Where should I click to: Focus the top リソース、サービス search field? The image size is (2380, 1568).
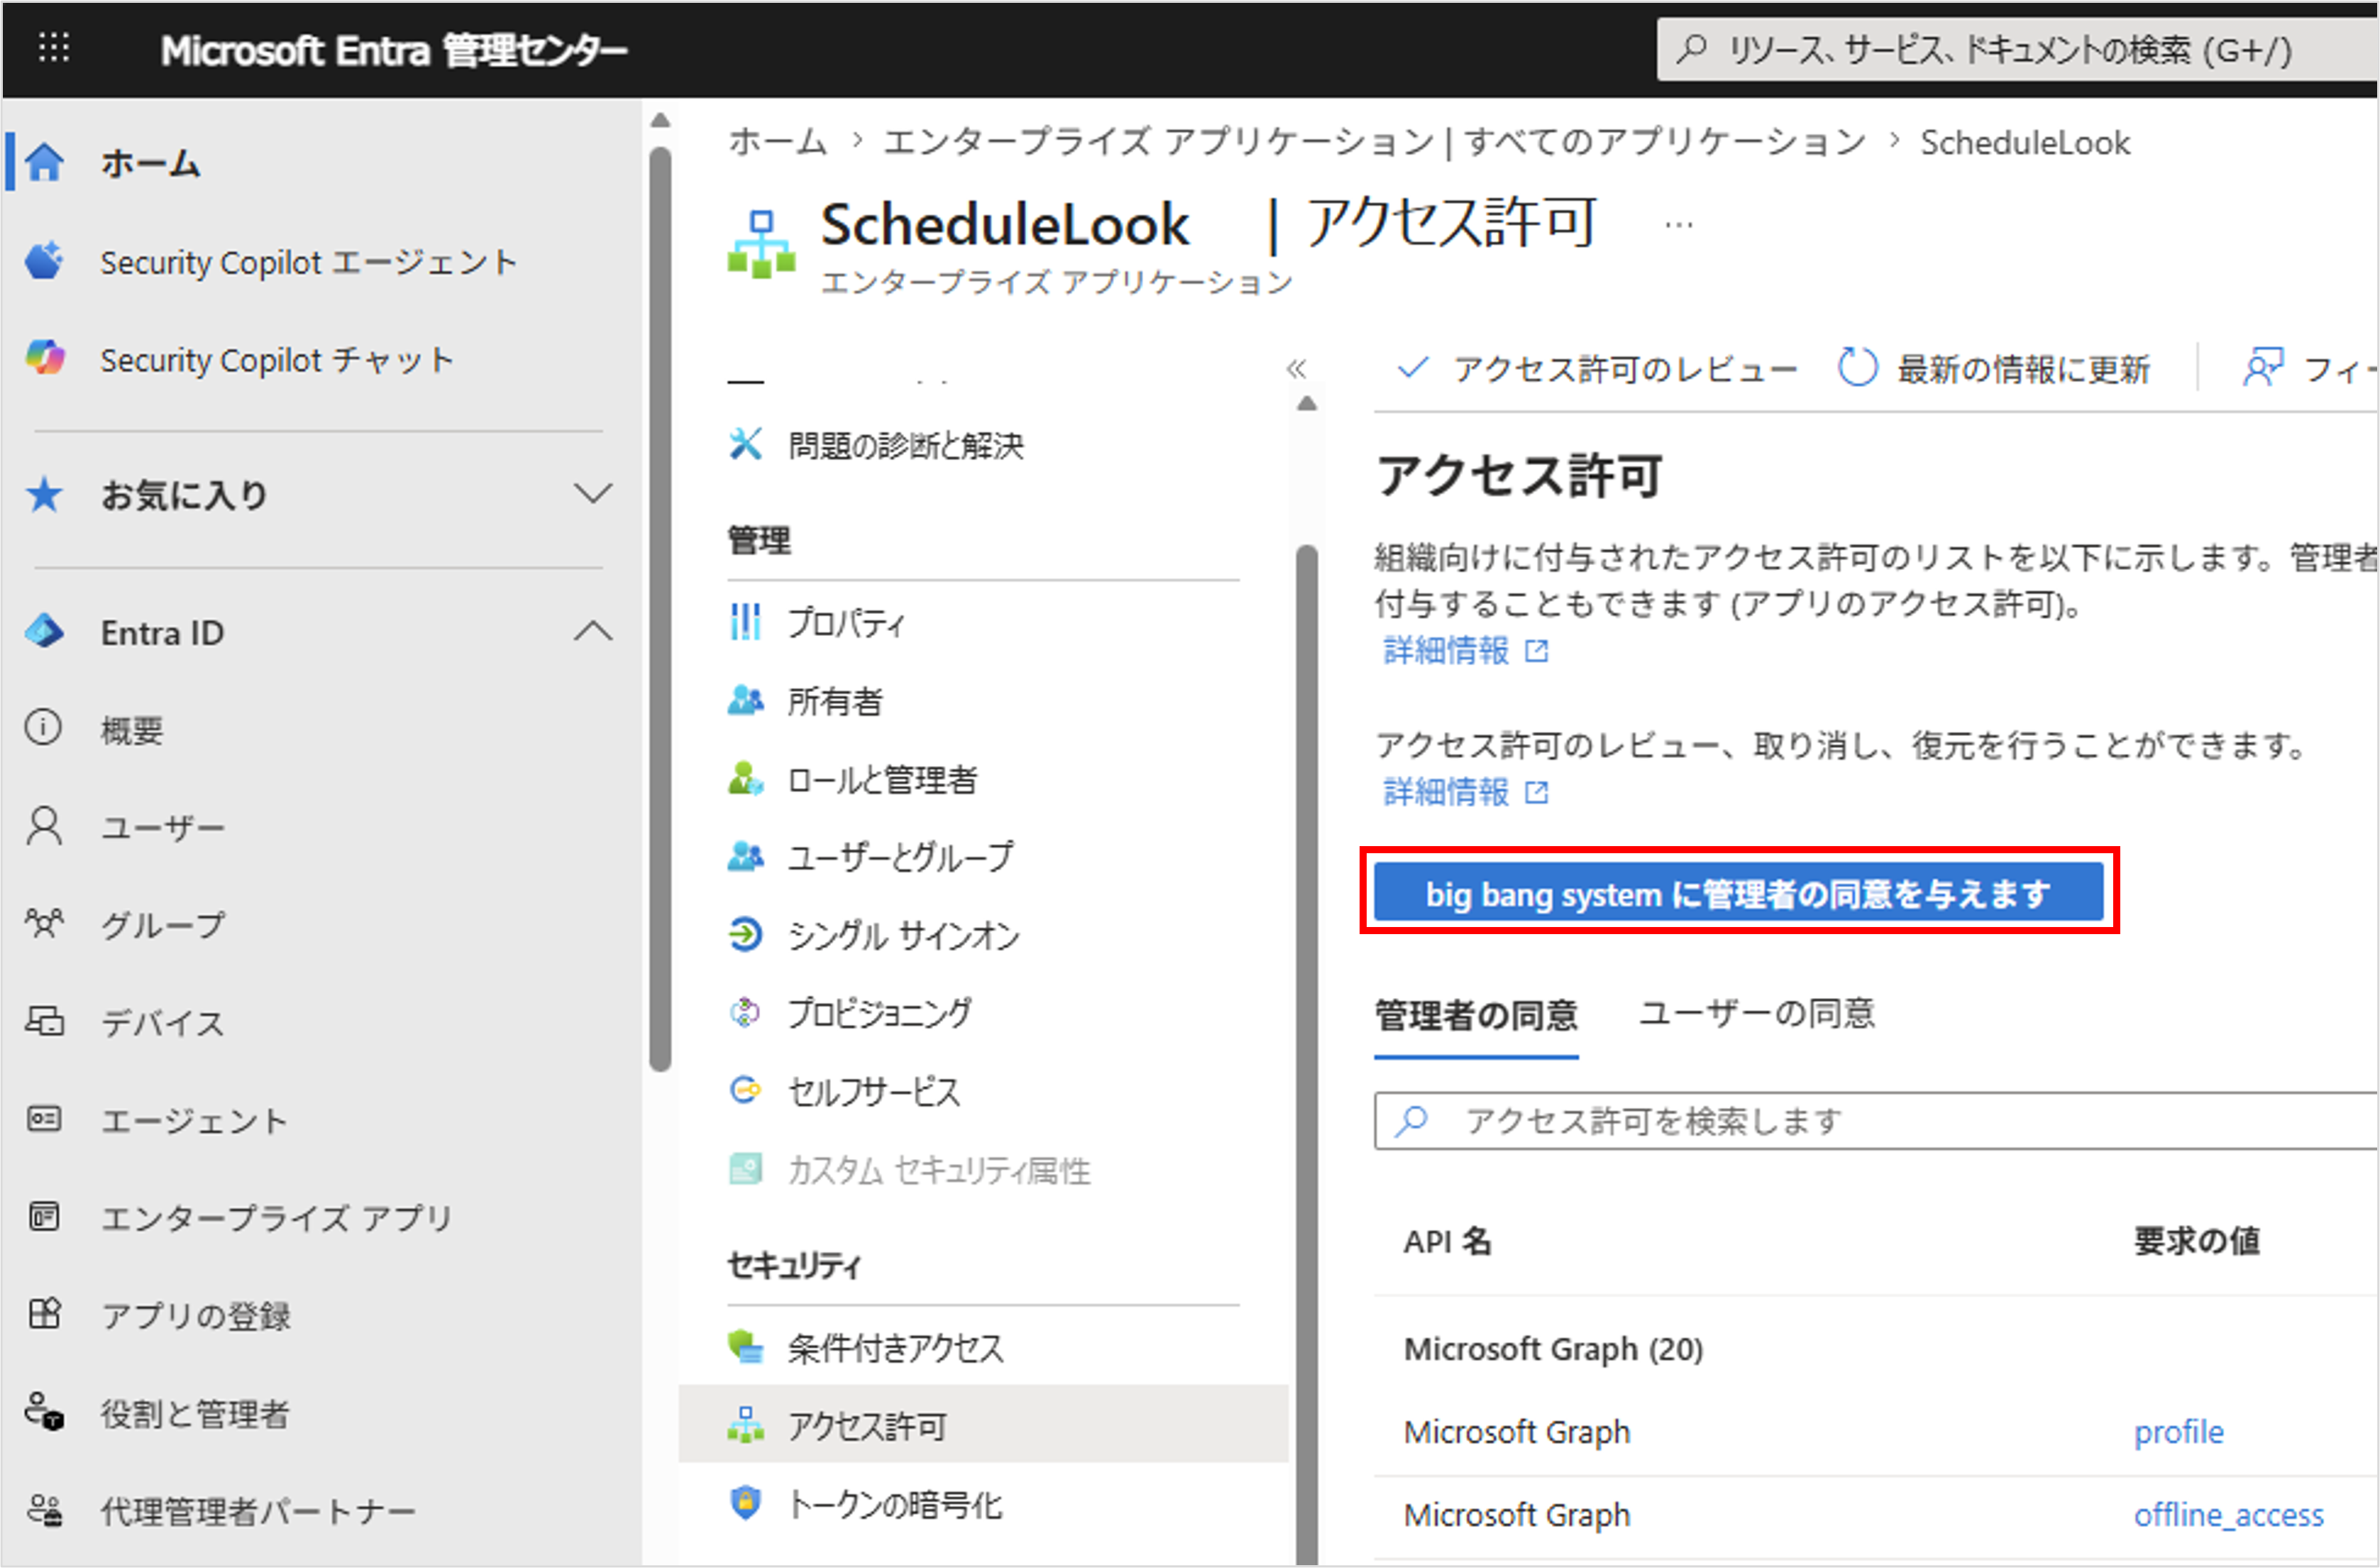point(2017,49)
